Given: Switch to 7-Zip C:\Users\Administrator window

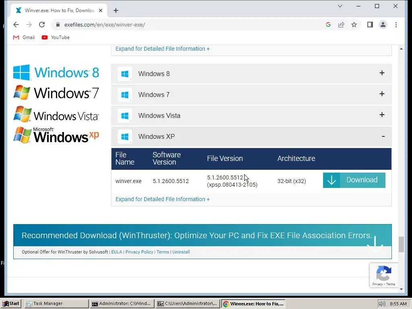Looking at the screenshot, I should [187, 303].
